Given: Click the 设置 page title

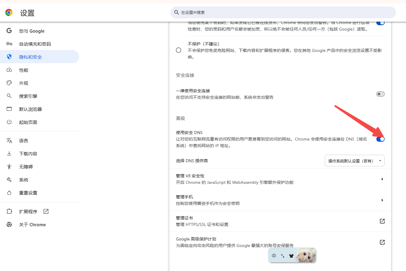Looking at the screenshot, I should 27,13.
